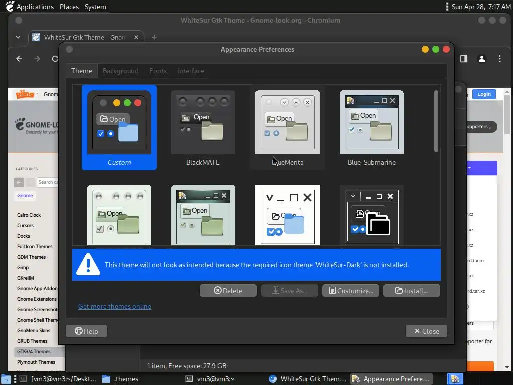Open Chromium profile icon

point(482,59)
